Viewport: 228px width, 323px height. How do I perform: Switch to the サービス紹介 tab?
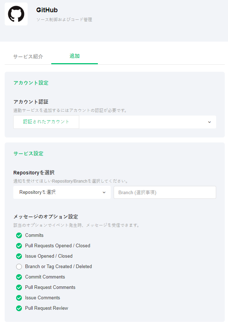28,57
